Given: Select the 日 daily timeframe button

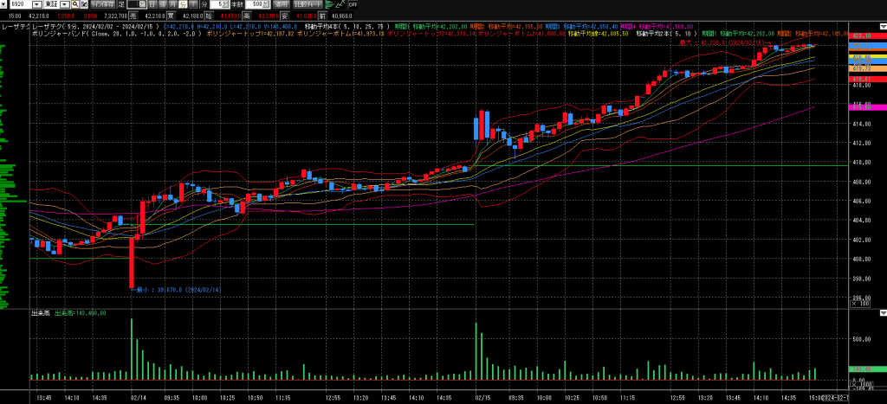Looking at the screenshot, I should tap(152, 4).
